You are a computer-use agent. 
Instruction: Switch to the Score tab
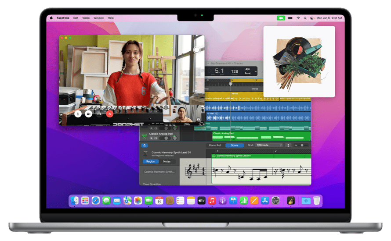tap(235, 145)
